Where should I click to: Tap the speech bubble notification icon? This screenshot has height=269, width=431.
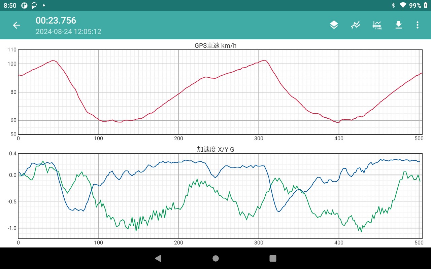[34, 5]
